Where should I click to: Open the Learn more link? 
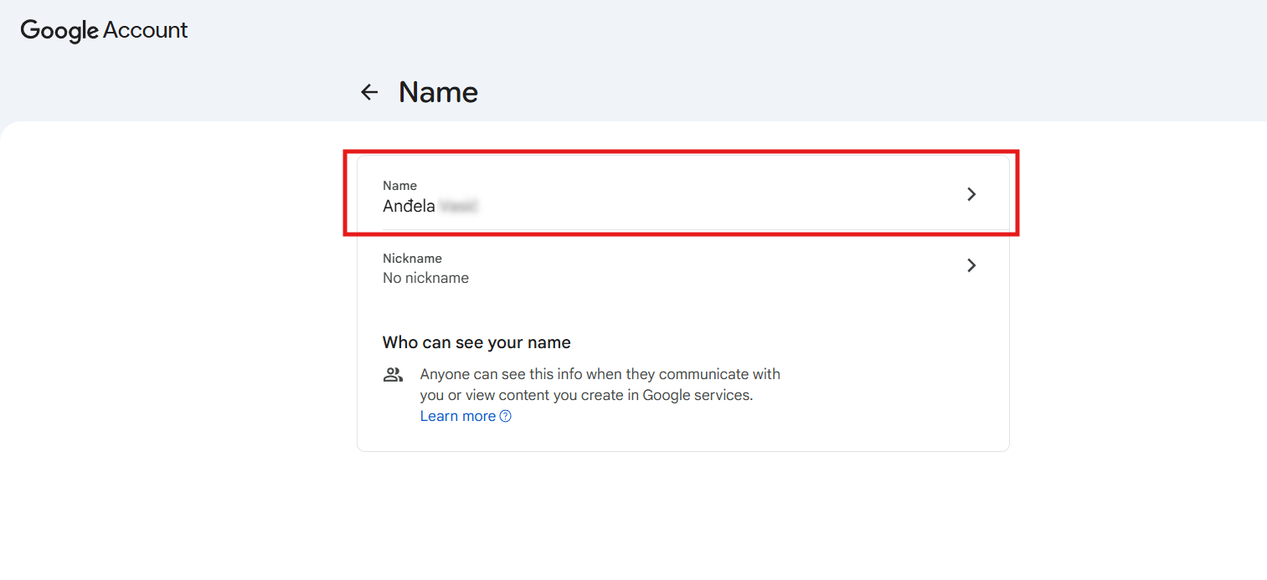coord(457,416)
